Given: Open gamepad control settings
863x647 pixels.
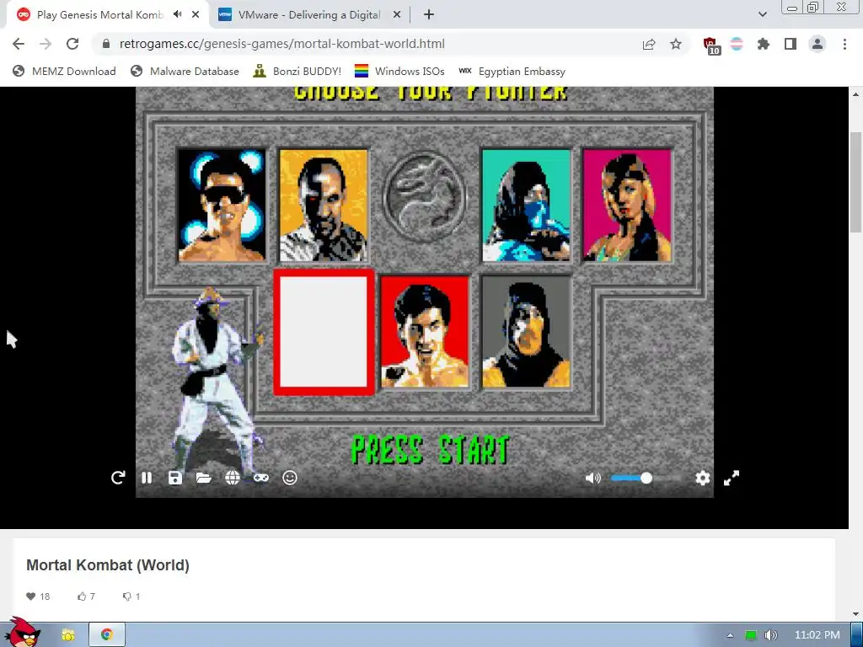Looking at the screenshot, I should click(261, 478).
